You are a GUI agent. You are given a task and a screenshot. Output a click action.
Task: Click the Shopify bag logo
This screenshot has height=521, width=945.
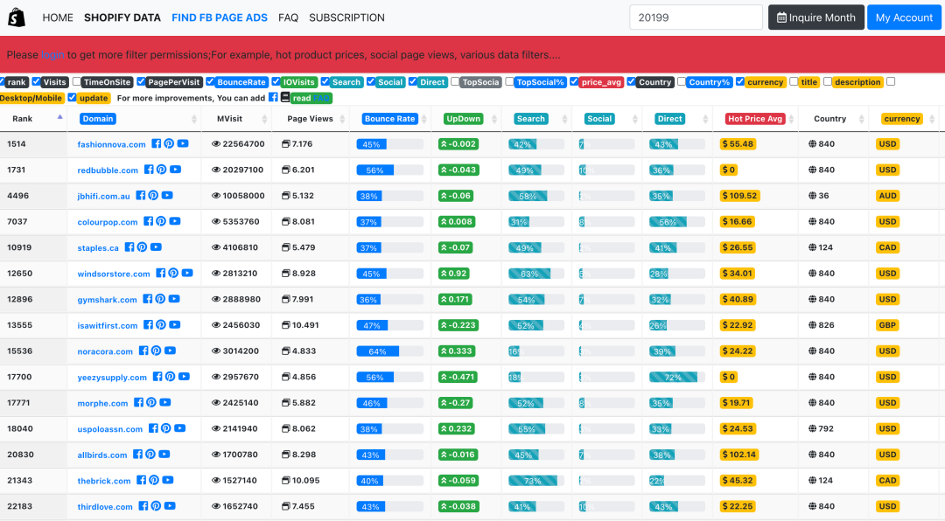17,17
